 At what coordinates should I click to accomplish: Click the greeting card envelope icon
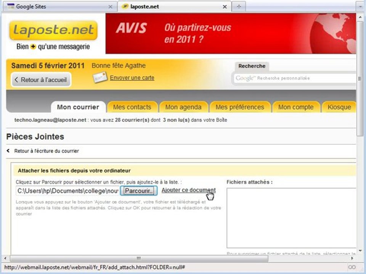click(x=100, y=77)
